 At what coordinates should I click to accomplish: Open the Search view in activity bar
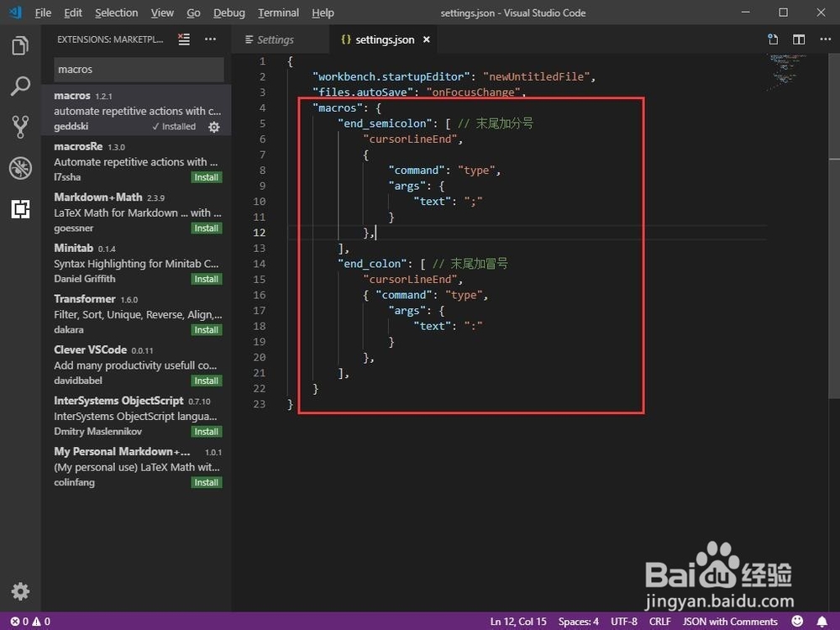coord(20,87)
